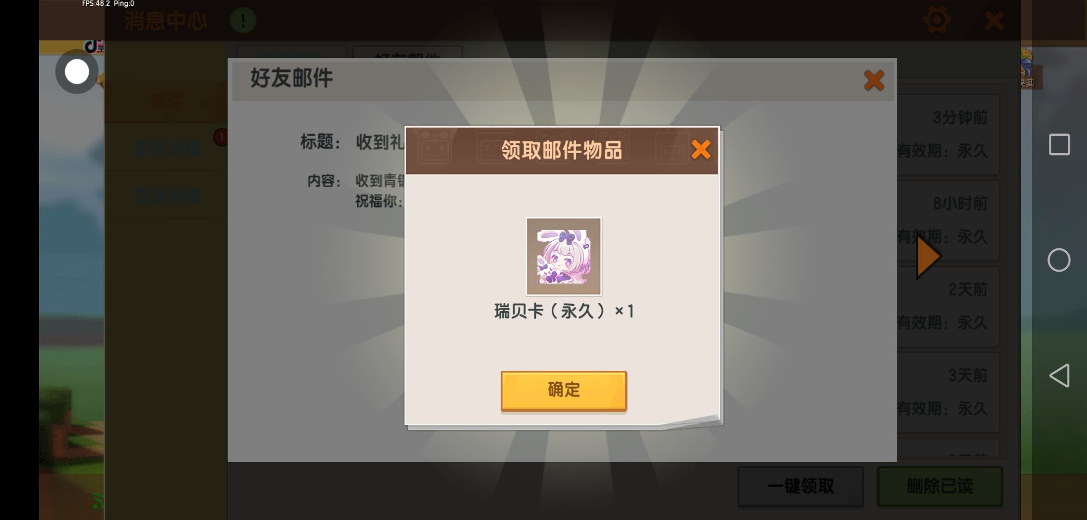This screenshot has height=520, width=1087.
Task: Tap the Android recent apps square
Action: (x=1059, y=144)
